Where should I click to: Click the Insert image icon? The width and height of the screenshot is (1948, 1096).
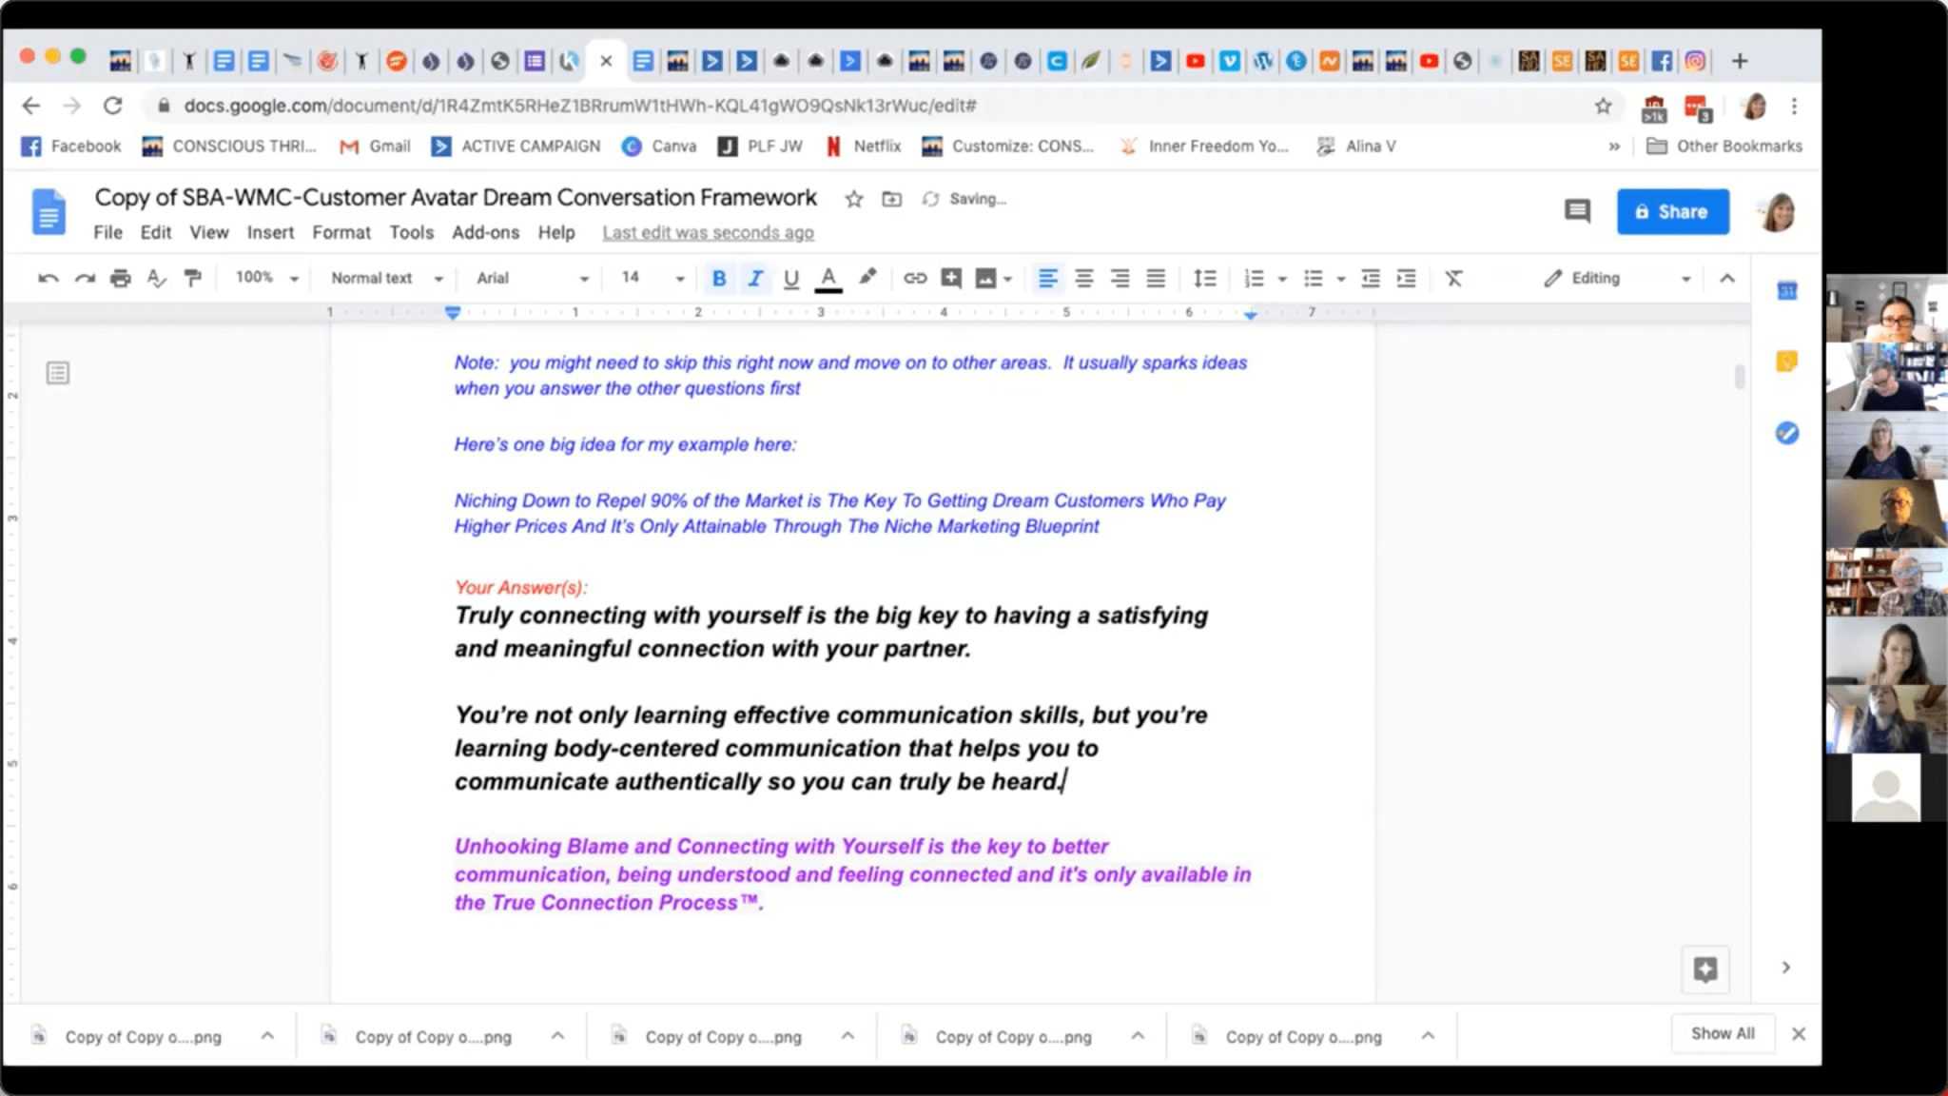tap(986, 279)
